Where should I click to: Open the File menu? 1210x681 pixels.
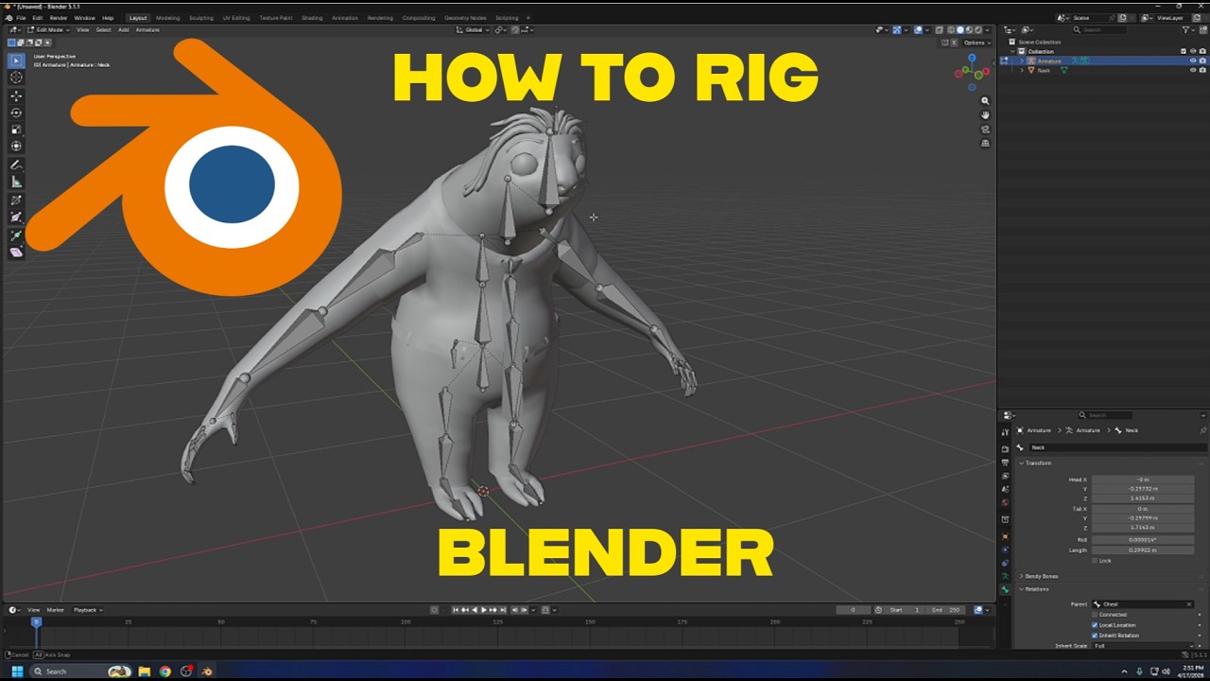(21, 18)
